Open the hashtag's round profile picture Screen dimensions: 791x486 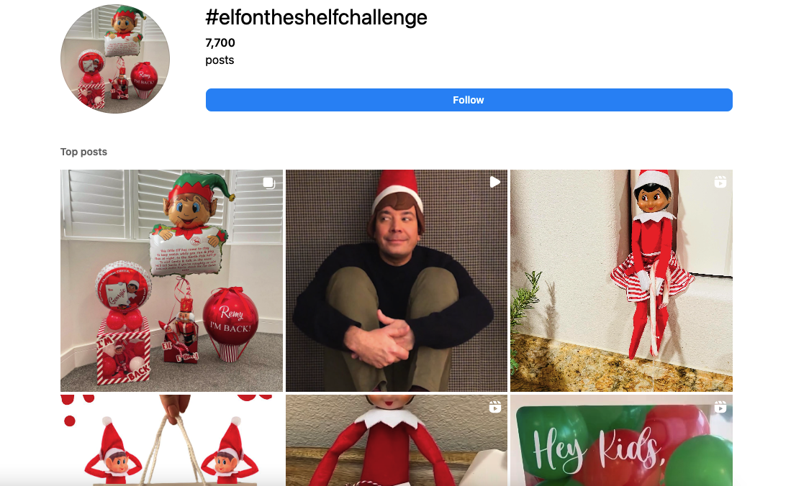point(115,59)
